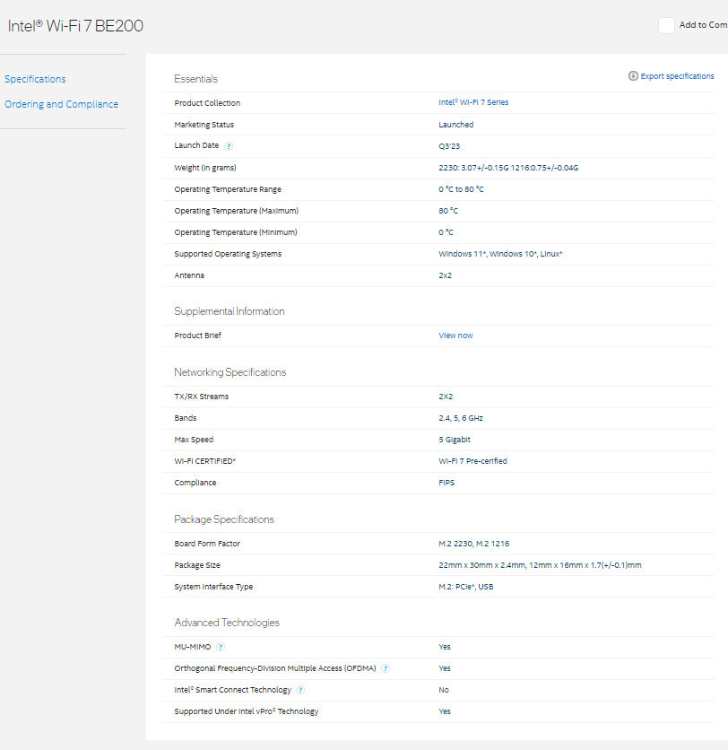
Task: Click the Supplemental Information heading
Action: coord(229,311)
